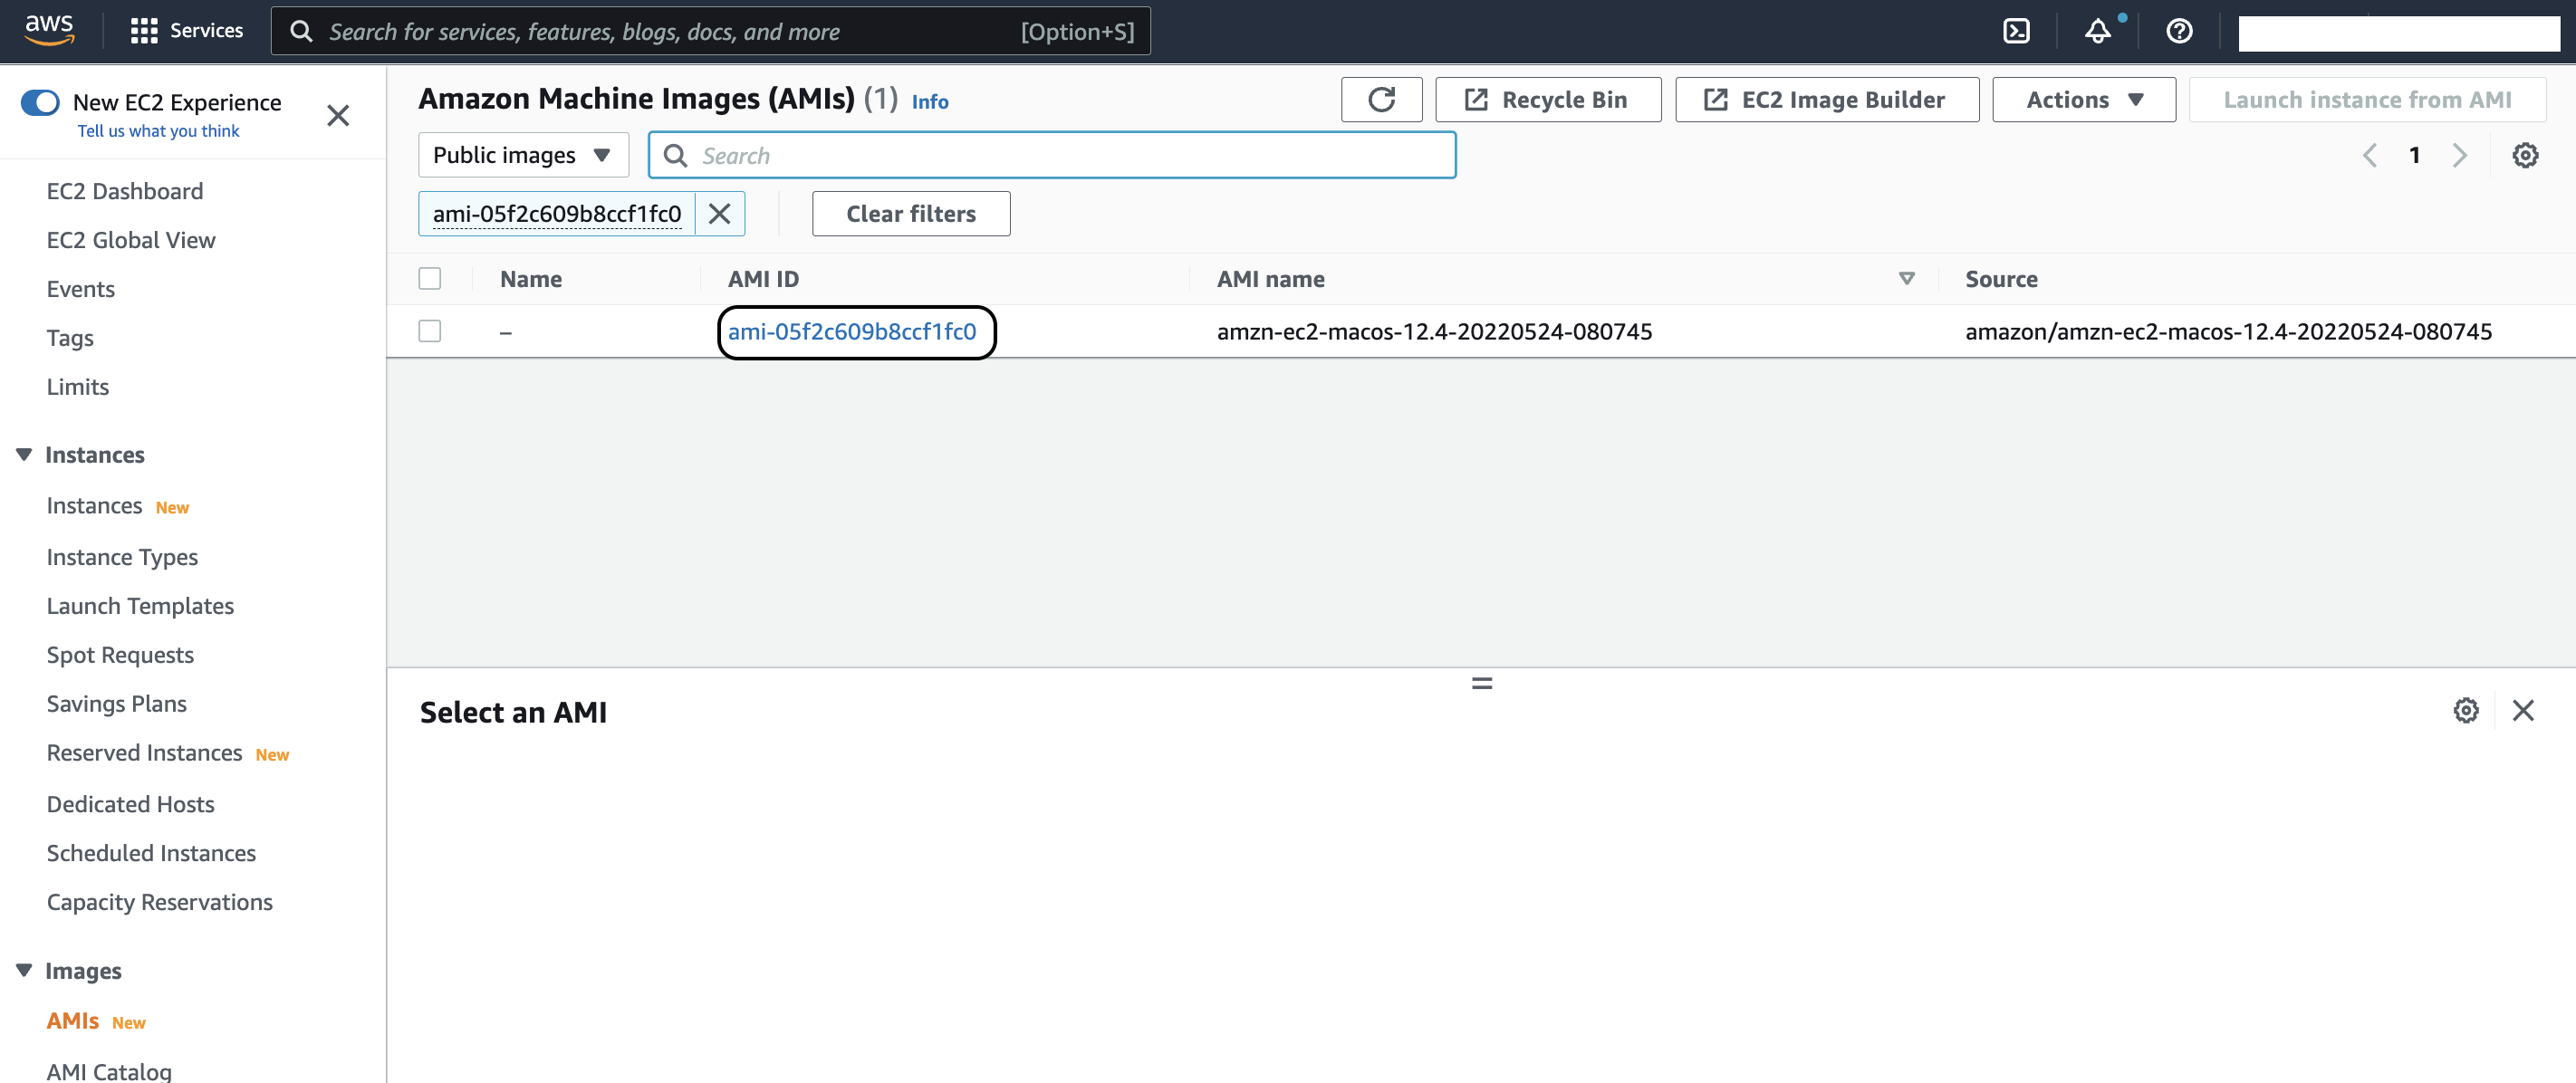
Task: Click the Name column header
Action: coord(531,278)
